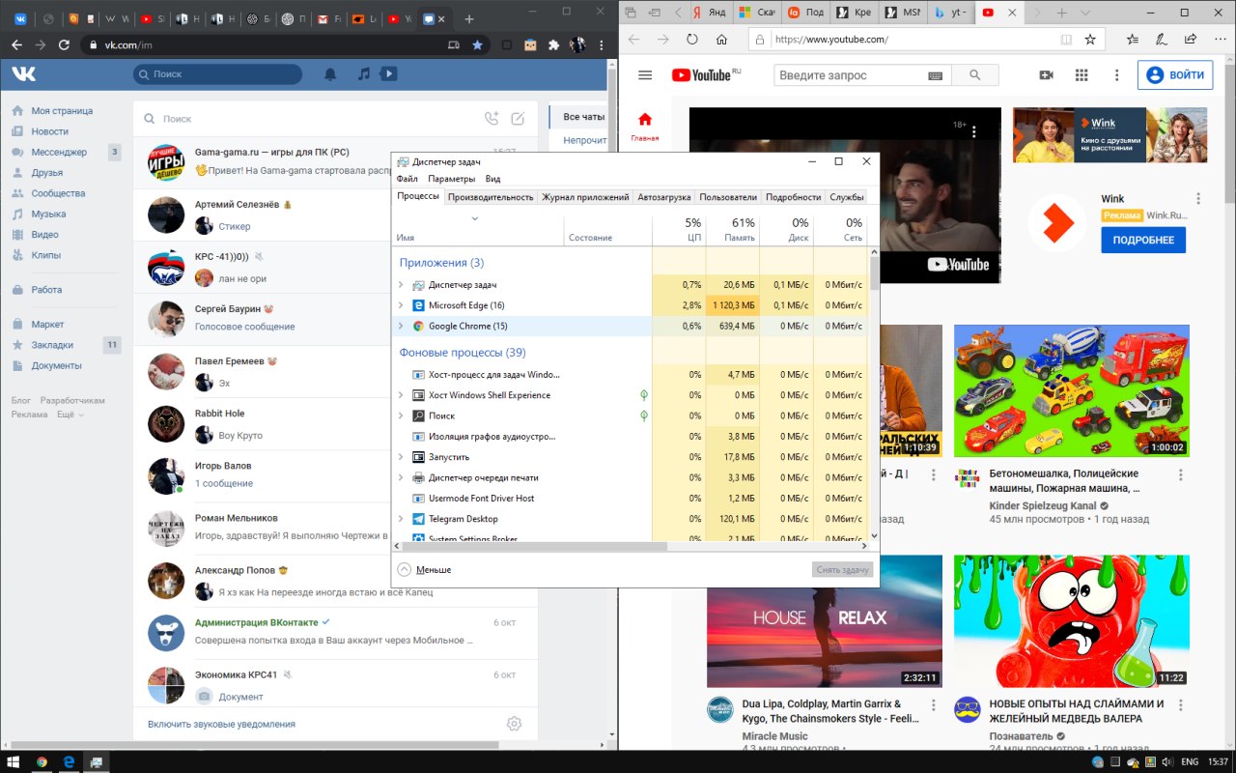Open Вид menu in Task Manager
1236x773 pixels.
click(492, 179)
